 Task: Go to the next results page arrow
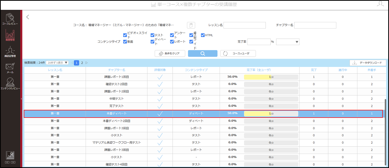click(87, 63)
